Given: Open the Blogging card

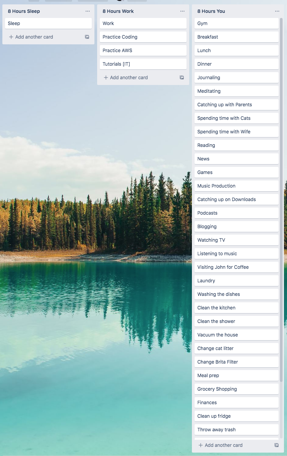Looking at the screenshot, I should click(x=237, y=226).
